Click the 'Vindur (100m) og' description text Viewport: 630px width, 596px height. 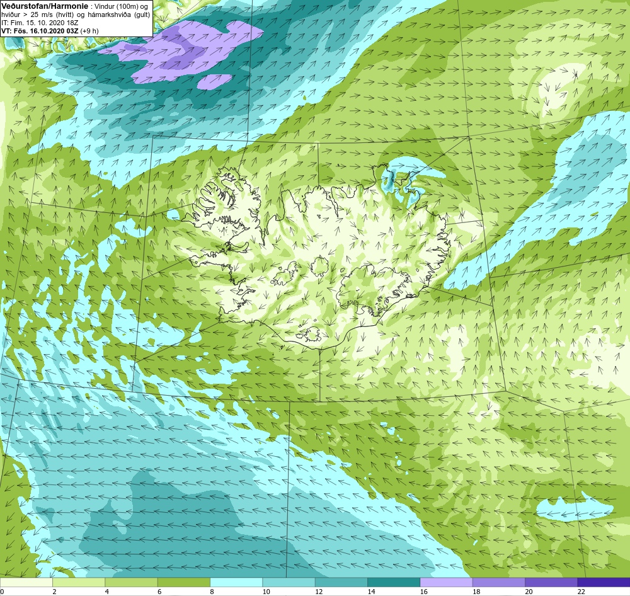pyautogui.click(x=120, y=7)
